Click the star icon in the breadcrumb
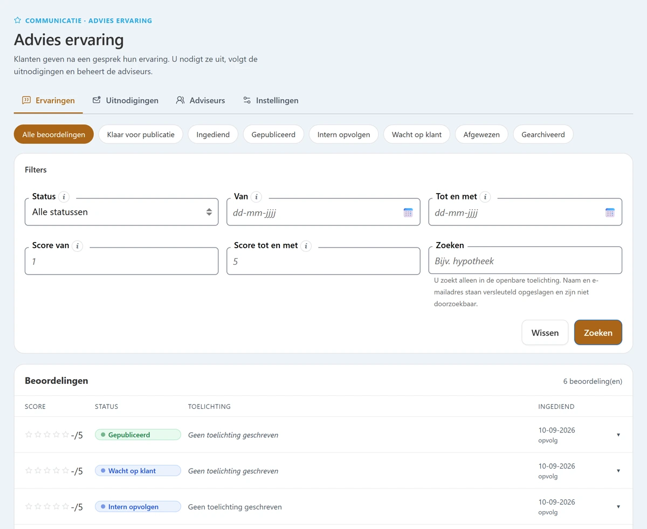The image size is (647, 529). (x=18, y=20)
